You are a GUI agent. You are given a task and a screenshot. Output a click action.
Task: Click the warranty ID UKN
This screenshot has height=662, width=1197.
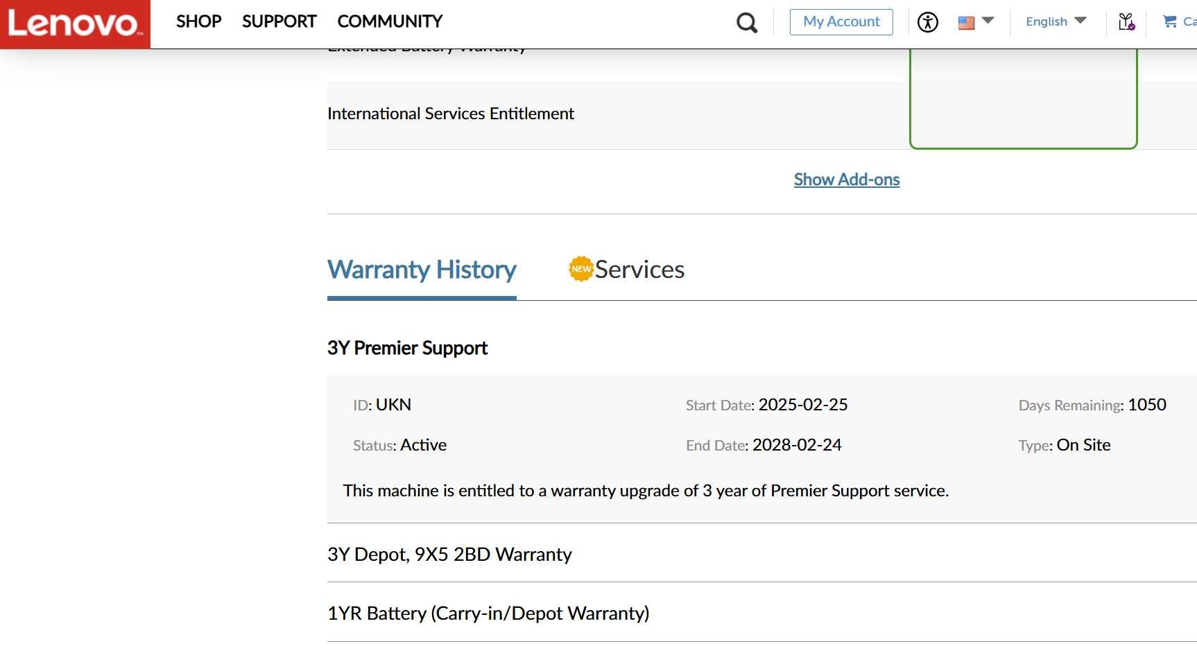tap(393, 405)
